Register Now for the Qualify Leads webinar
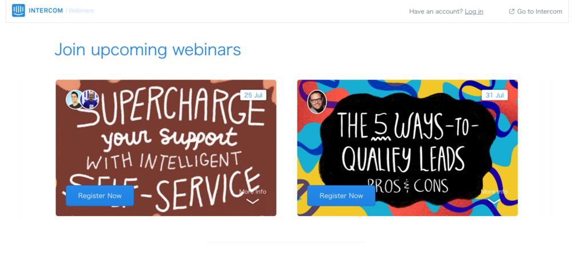The image size is (586, 255). point(341,196)
